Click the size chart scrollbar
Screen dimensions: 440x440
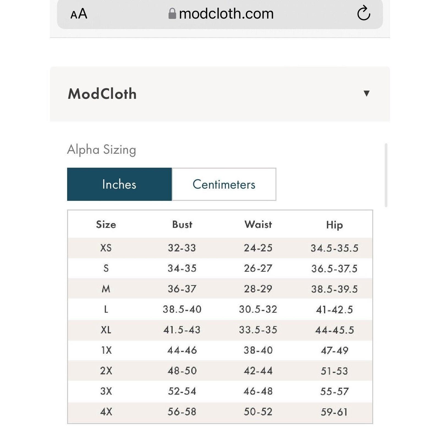point(386,175)
